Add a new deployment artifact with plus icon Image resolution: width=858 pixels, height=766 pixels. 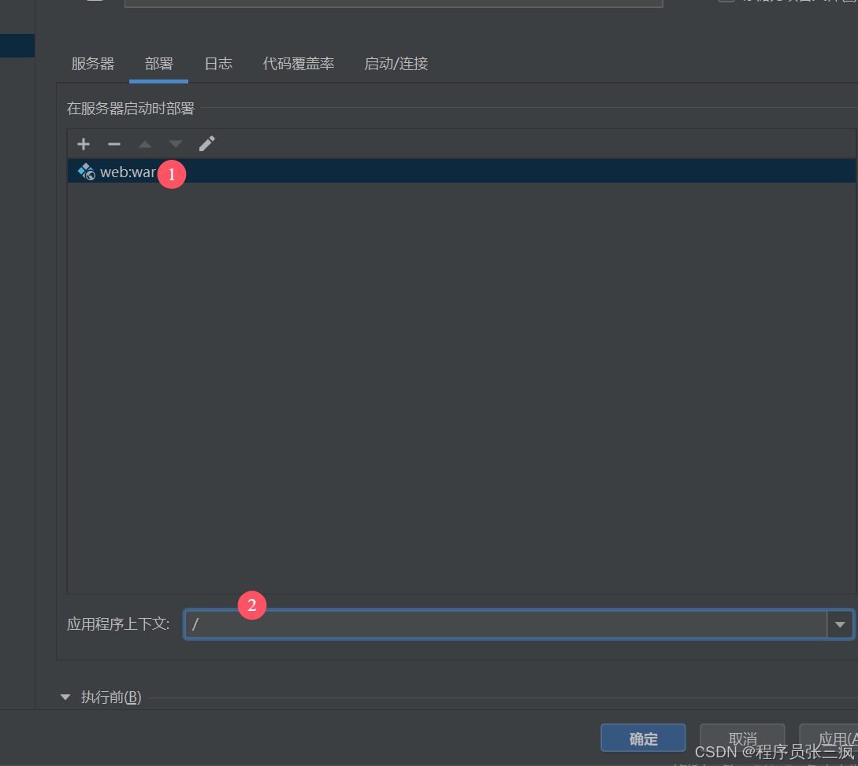84,144
